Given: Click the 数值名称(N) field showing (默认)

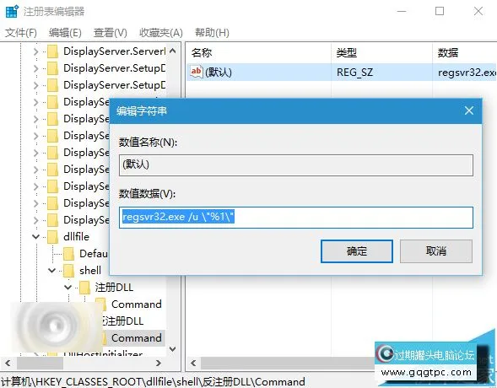Looking at the screenshot, I should coord(296,165).
